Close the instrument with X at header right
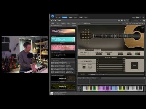146x109 pixels. coord(144,23)
